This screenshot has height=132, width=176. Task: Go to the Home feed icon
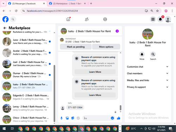pyautogui.click(x=68, y=19)
